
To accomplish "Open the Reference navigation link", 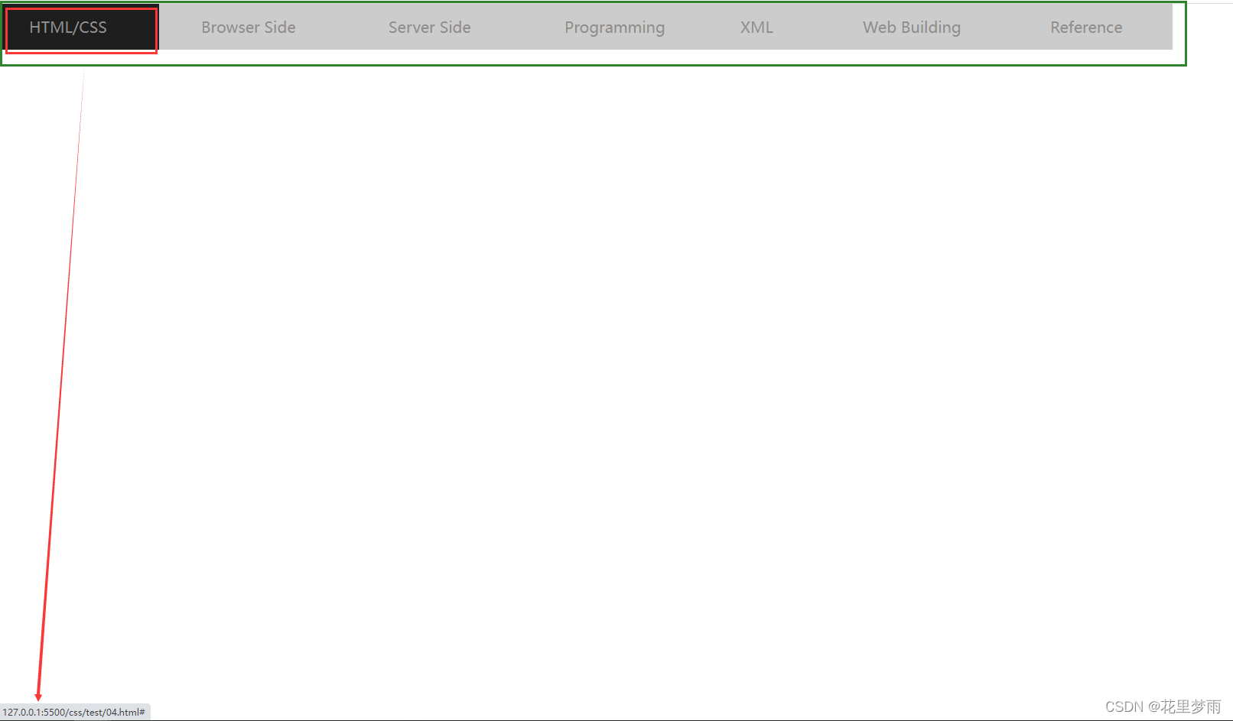I will tap(1086, 28).
